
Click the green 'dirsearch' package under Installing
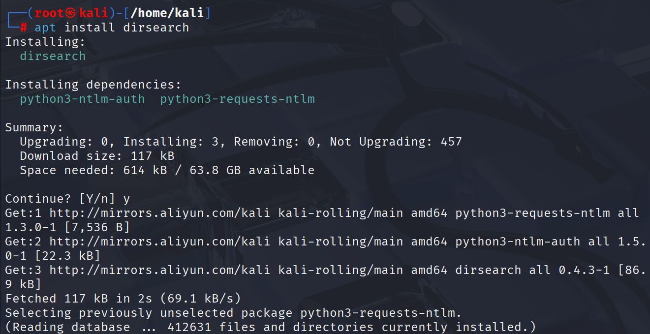pyautogui.click(x=53, y=56)
